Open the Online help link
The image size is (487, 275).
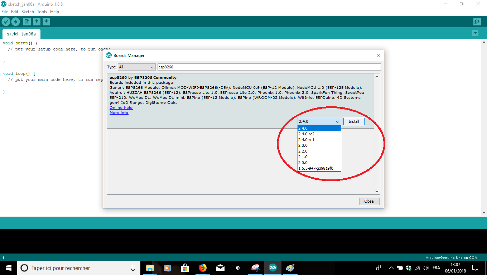[121, 108]
